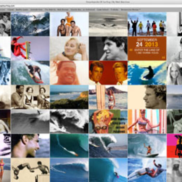Open the long-haired blonde woman black-and-white portrait

coord(174,73)
